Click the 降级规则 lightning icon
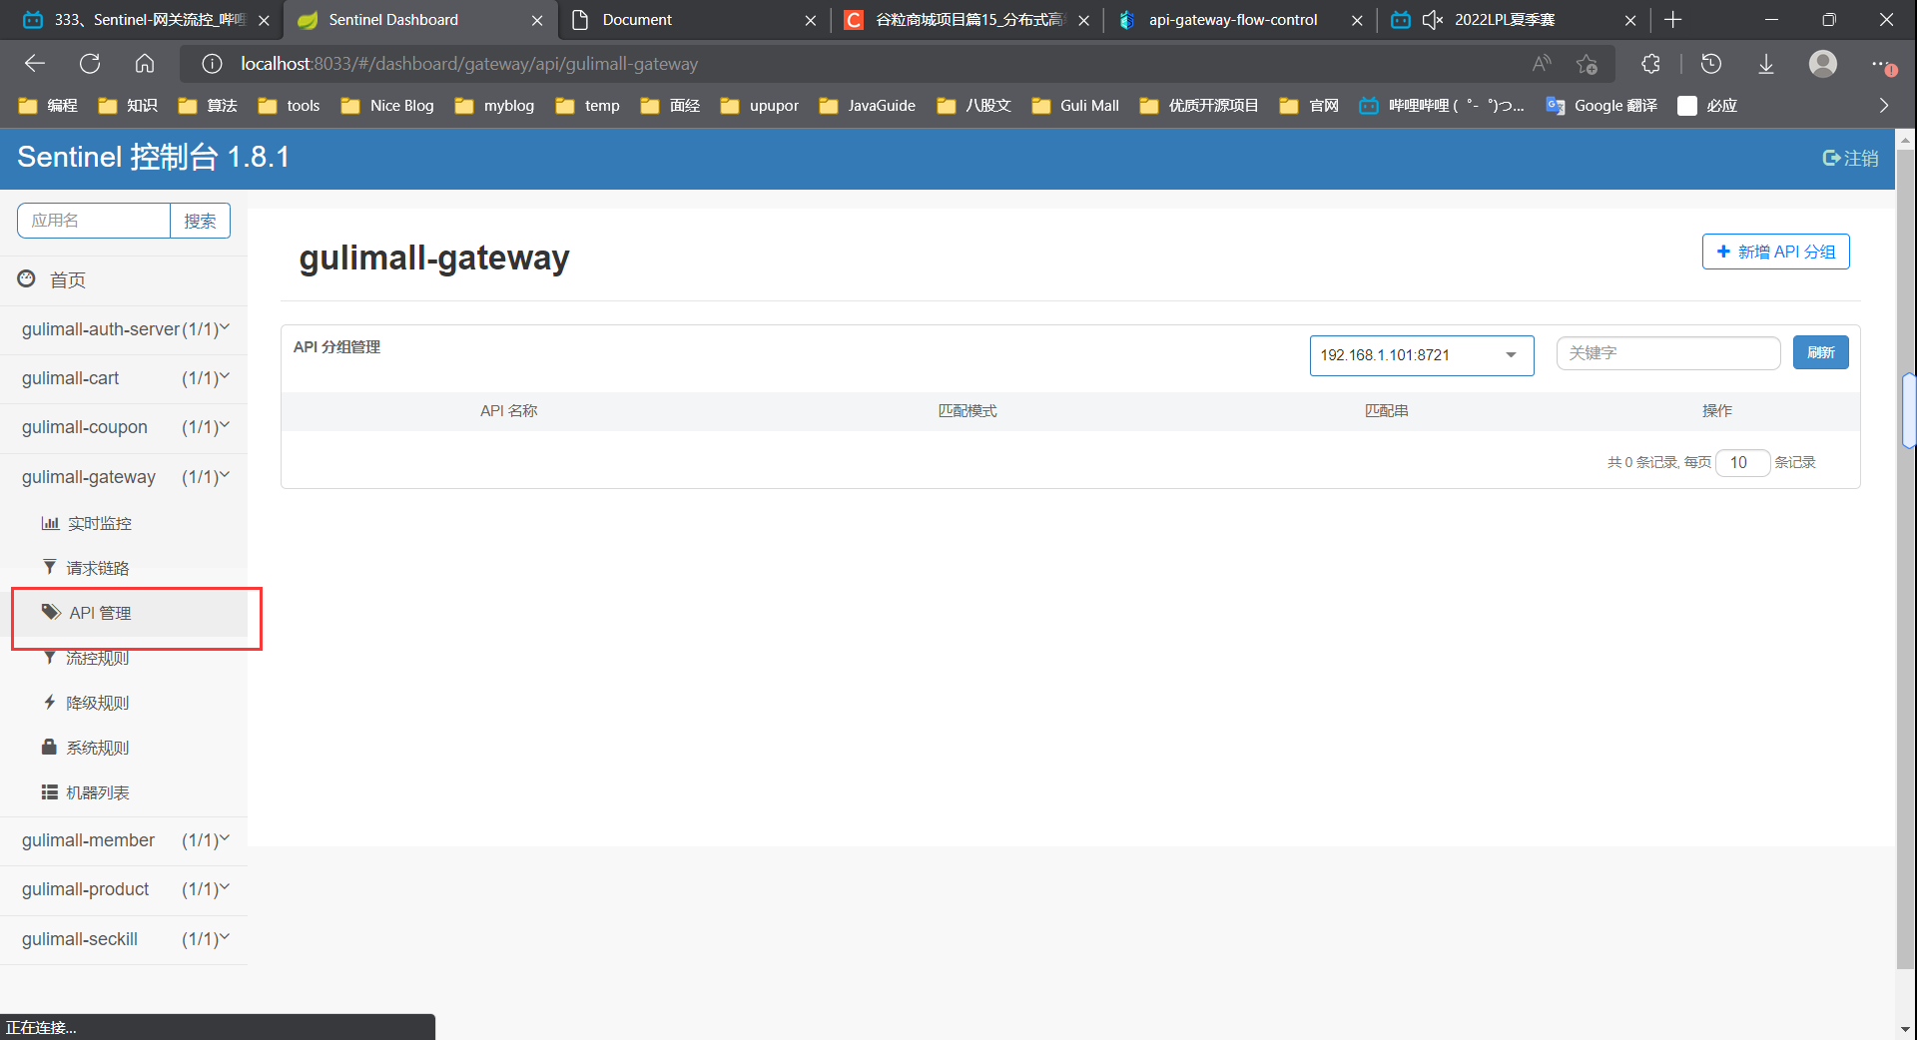The height and width of the screenshot is (1040, 1917). tap(49, 702)
